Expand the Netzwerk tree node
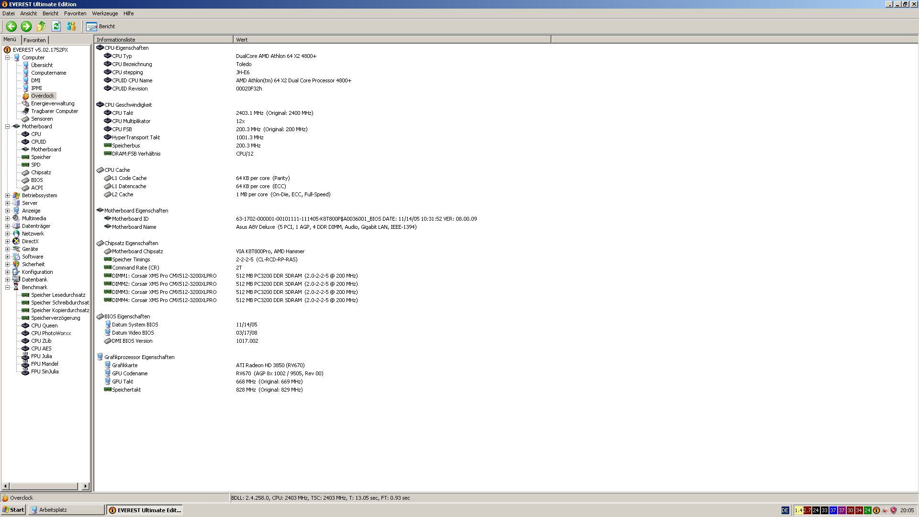This screenshot has height=517, width=919. coord(8,234)
